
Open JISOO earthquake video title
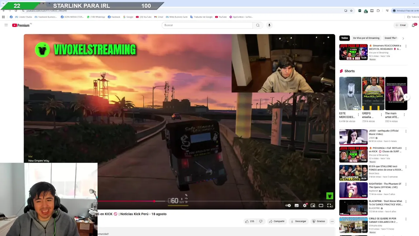(x=384, y=132)
